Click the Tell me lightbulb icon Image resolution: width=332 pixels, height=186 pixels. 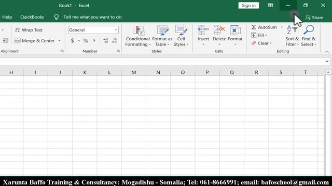pyautogui.click(x=57, y=17)
